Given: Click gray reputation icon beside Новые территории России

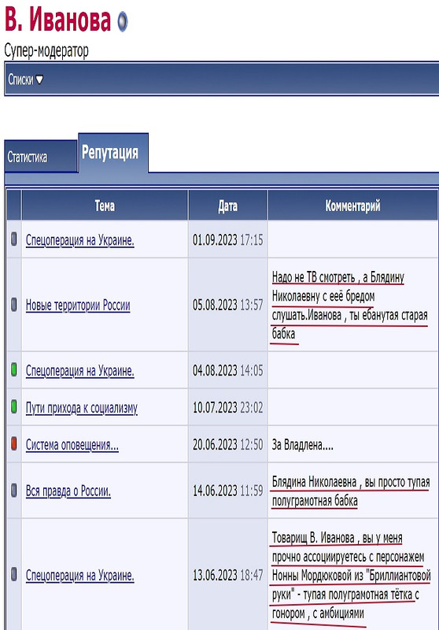Looking at the screenshot, I should (14, 304).
